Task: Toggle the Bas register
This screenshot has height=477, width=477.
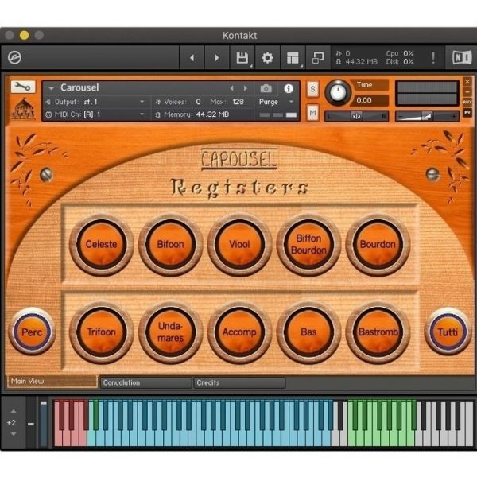Action: tap(308, 332)
